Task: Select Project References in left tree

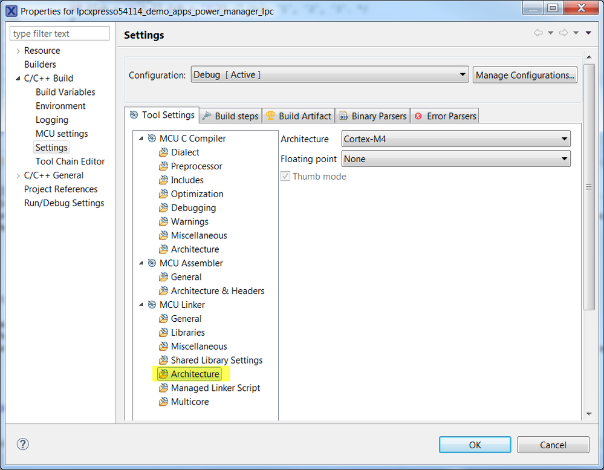Action: coord(61,189)
